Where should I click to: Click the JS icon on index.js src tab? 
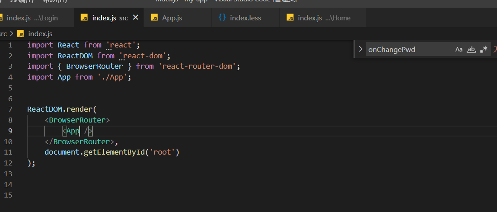pyautogui.click(x=84, y=18)
